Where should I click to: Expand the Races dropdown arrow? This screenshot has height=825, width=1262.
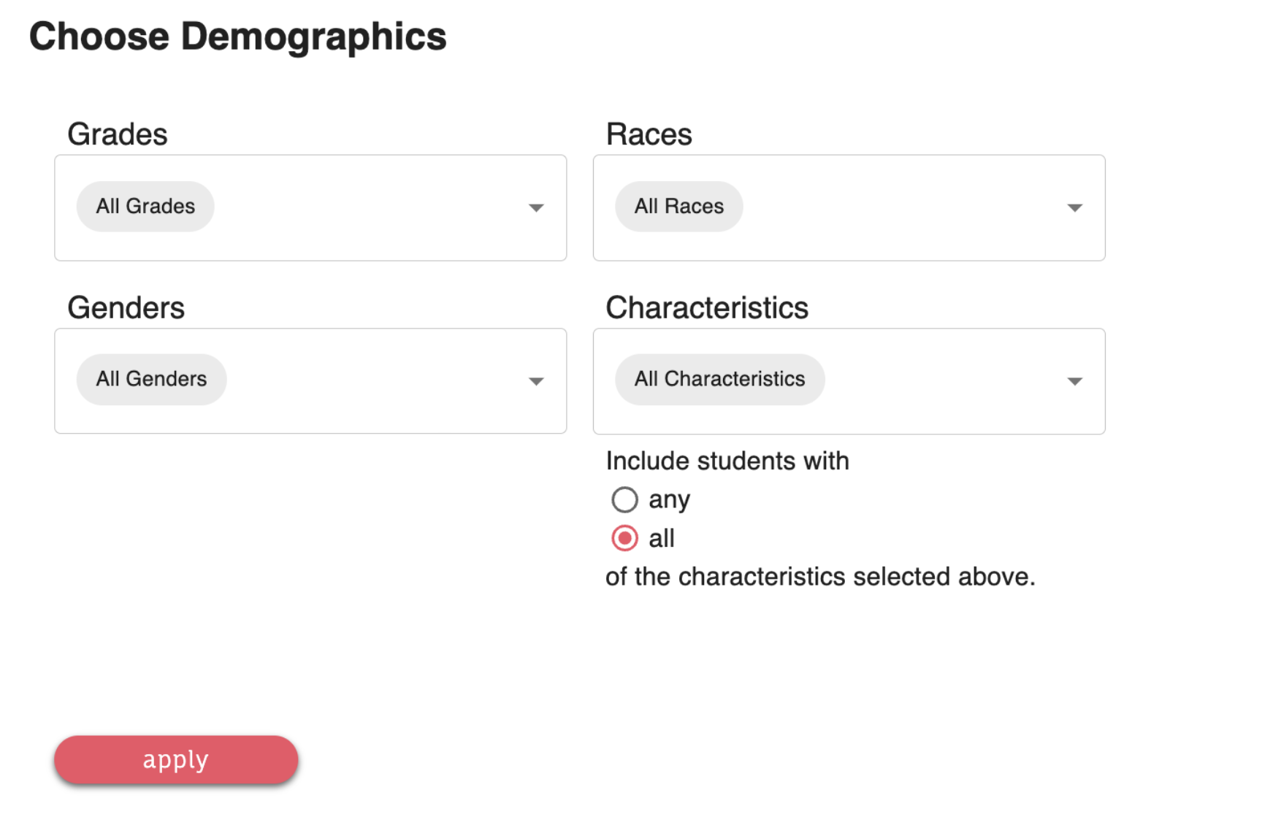(x=1074, y=208)
